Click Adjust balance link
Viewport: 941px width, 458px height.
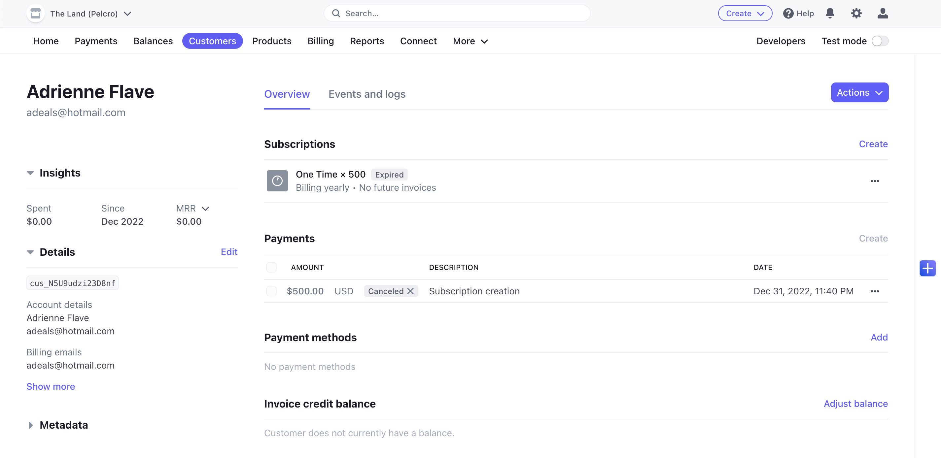(855, 404)
